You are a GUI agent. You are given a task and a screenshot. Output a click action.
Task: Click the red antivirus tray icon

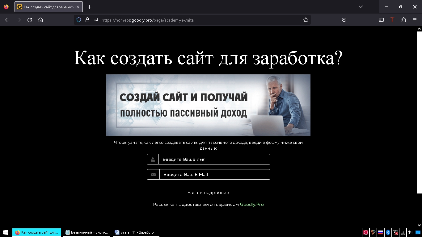click(x=366, y=232)
